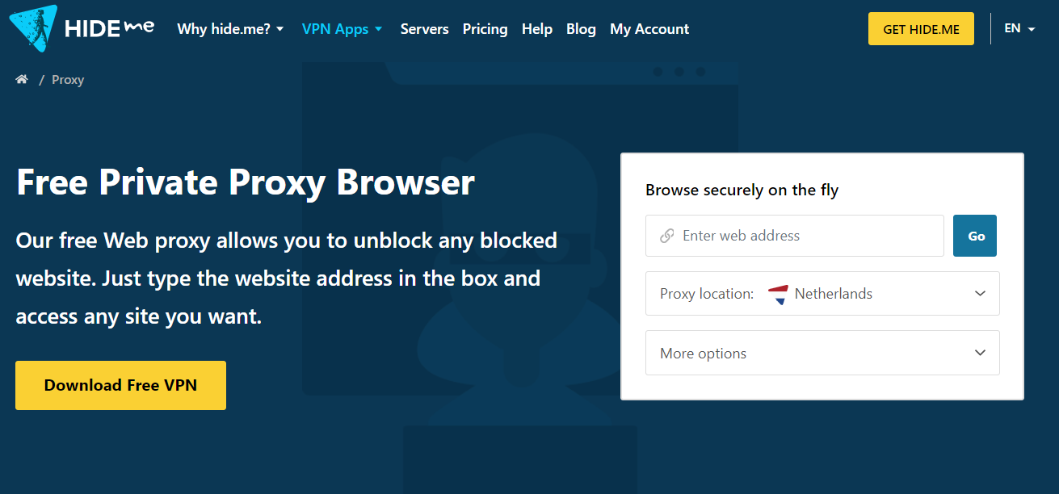Visit the Help page
The width and height of the screenshot is (1059, 494).
coord(537,29)
